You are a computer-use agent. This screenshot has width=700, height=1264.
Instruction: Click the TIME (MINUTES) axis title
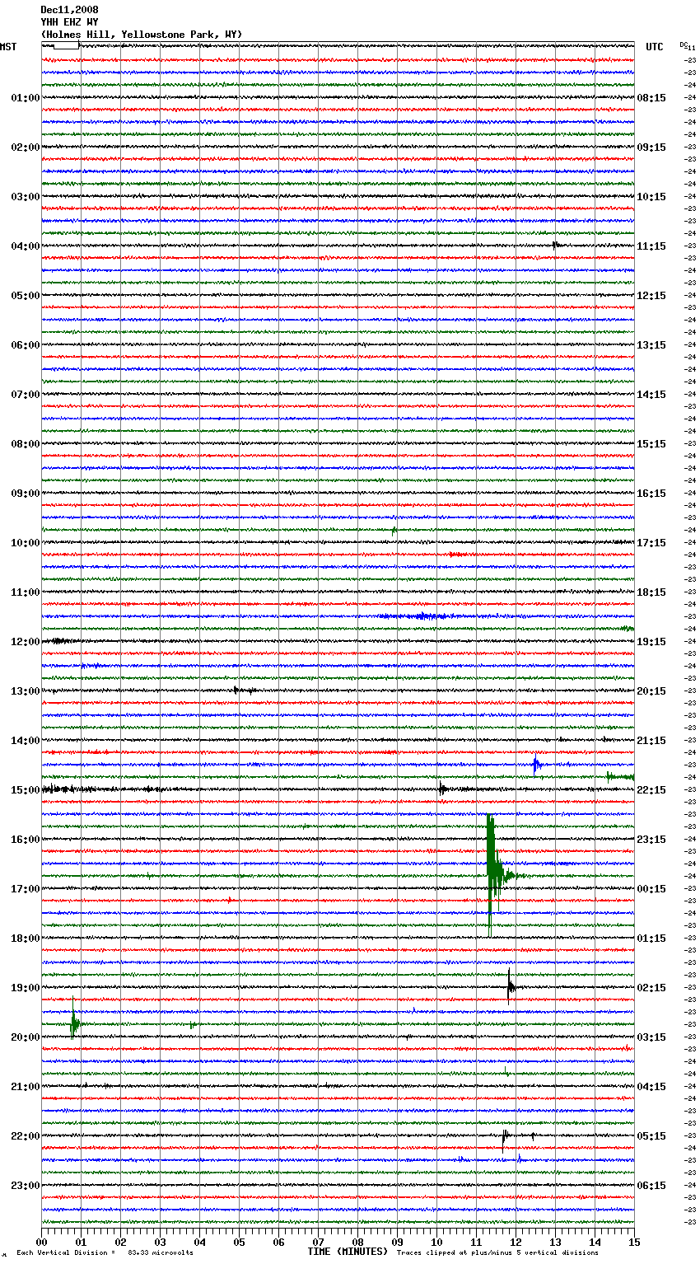[x=348, y=1252]
